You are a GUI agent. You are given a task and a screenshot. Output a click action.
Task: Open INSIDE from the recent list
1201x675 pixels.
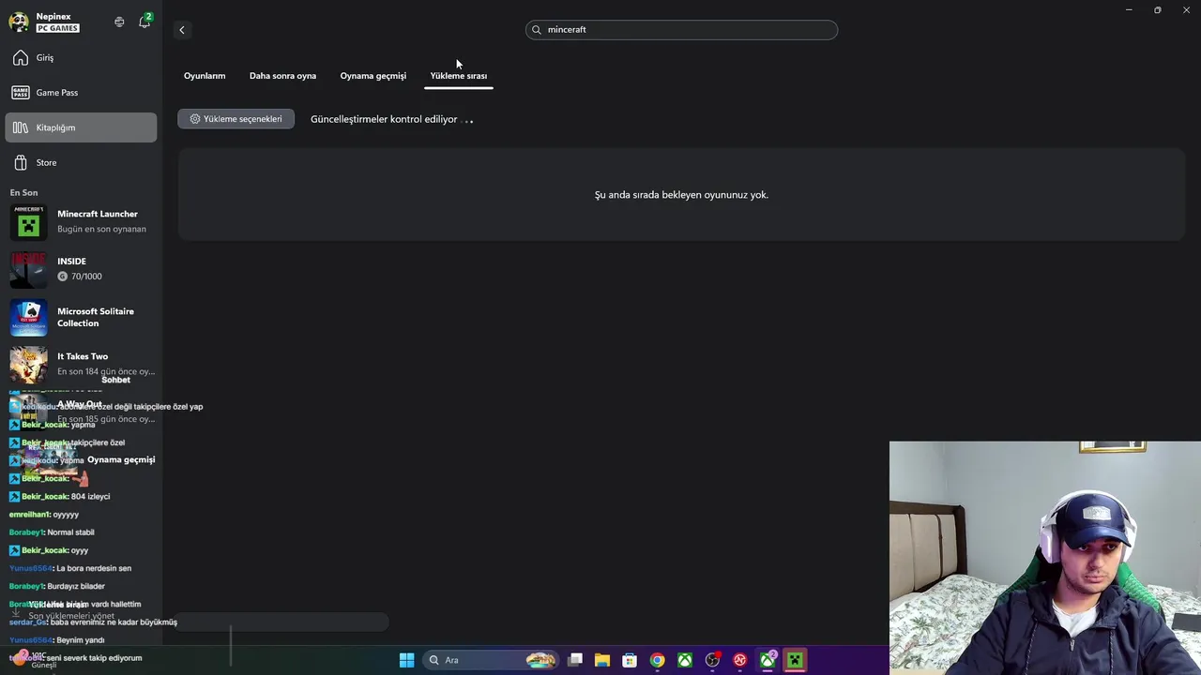[x=81, y=269]
